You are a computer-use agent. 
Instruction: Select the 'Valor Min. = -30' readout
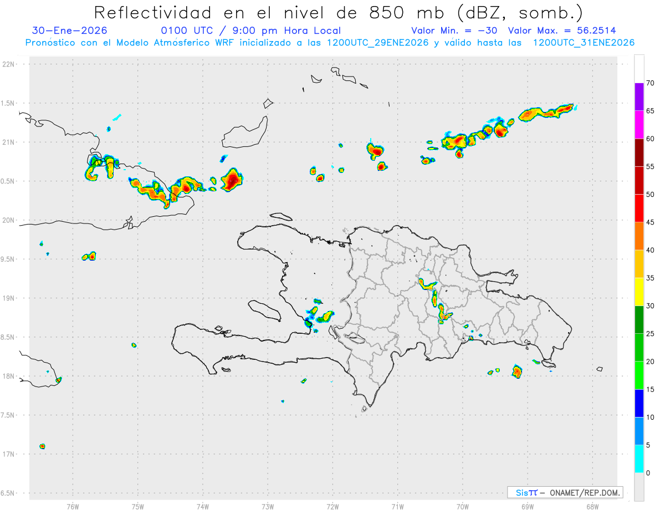click(x=454, y=31)
